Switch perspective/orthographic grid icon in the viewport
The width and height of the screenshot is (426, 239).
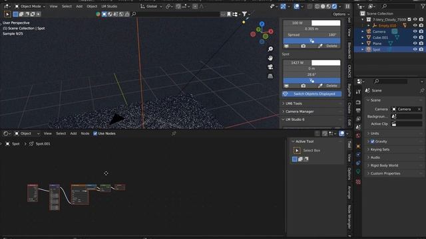click(270, 76)
